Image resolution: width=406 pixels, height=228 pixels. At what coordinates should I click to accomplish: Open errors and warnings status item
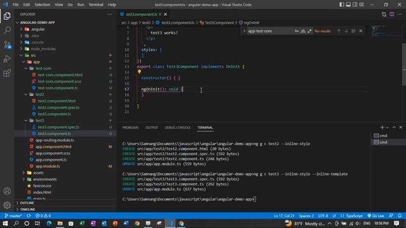tap(43, 215)
